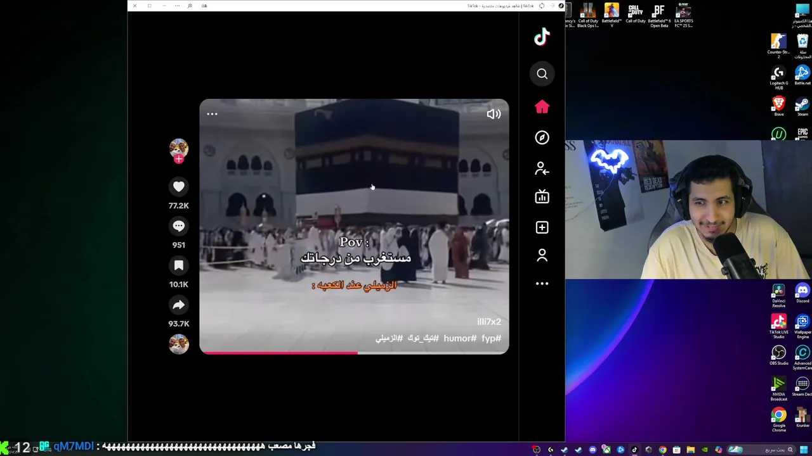
Task: Open the #humor hashtag
Action: pos(461,338)
